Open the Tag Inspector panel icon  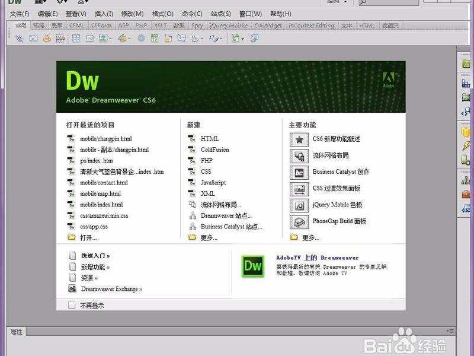466,112
